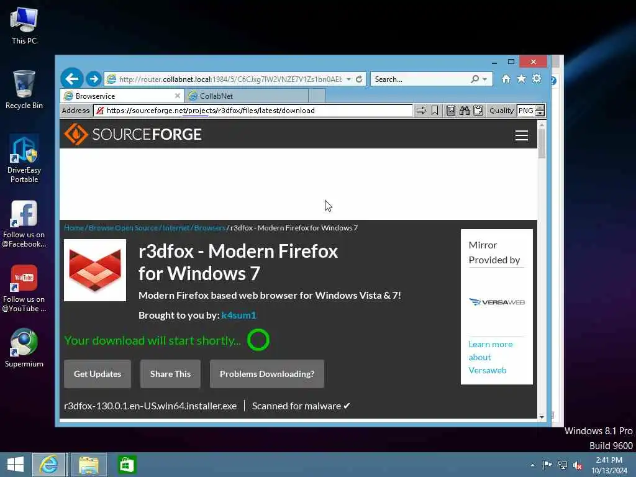The height and width of the screenshot is (477, 636).
Task: Expand the search provider dropdown arrow
Action: [x=484, y=79]
